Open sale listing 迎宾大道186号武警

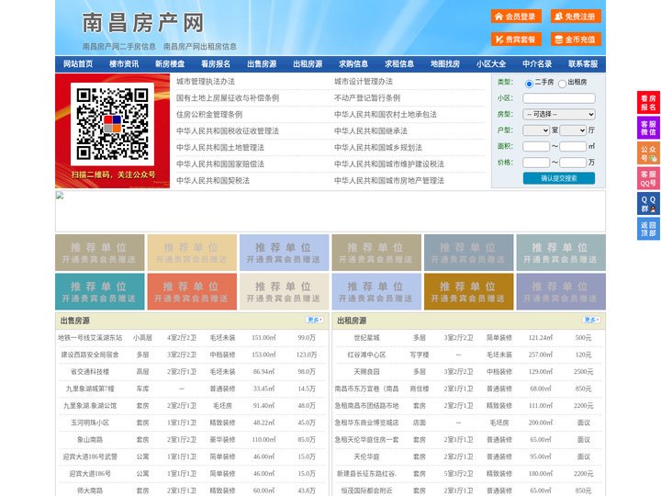point(90,457)
